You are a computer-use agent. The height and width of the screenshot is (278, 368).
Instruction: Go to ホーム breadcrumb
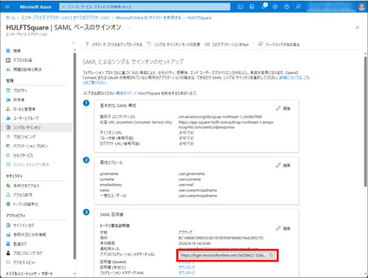[10, 17]
